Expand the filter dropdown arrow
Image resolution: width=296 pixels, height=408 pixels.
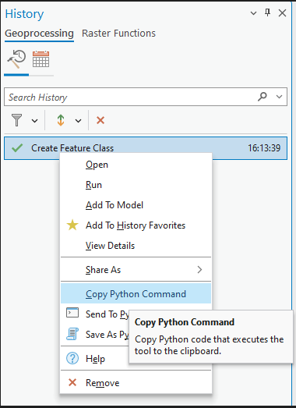click(x=34, y=120)
